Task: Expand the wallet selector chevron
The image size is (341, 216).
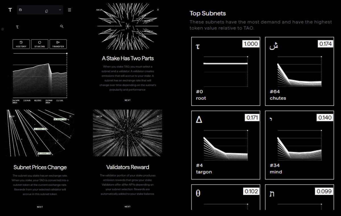Action: pyautogui.click(x=60, y=10)
